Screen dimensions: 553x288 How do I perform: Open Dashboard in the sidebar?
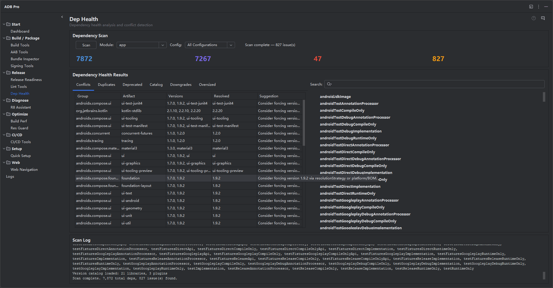click(20, 31)
